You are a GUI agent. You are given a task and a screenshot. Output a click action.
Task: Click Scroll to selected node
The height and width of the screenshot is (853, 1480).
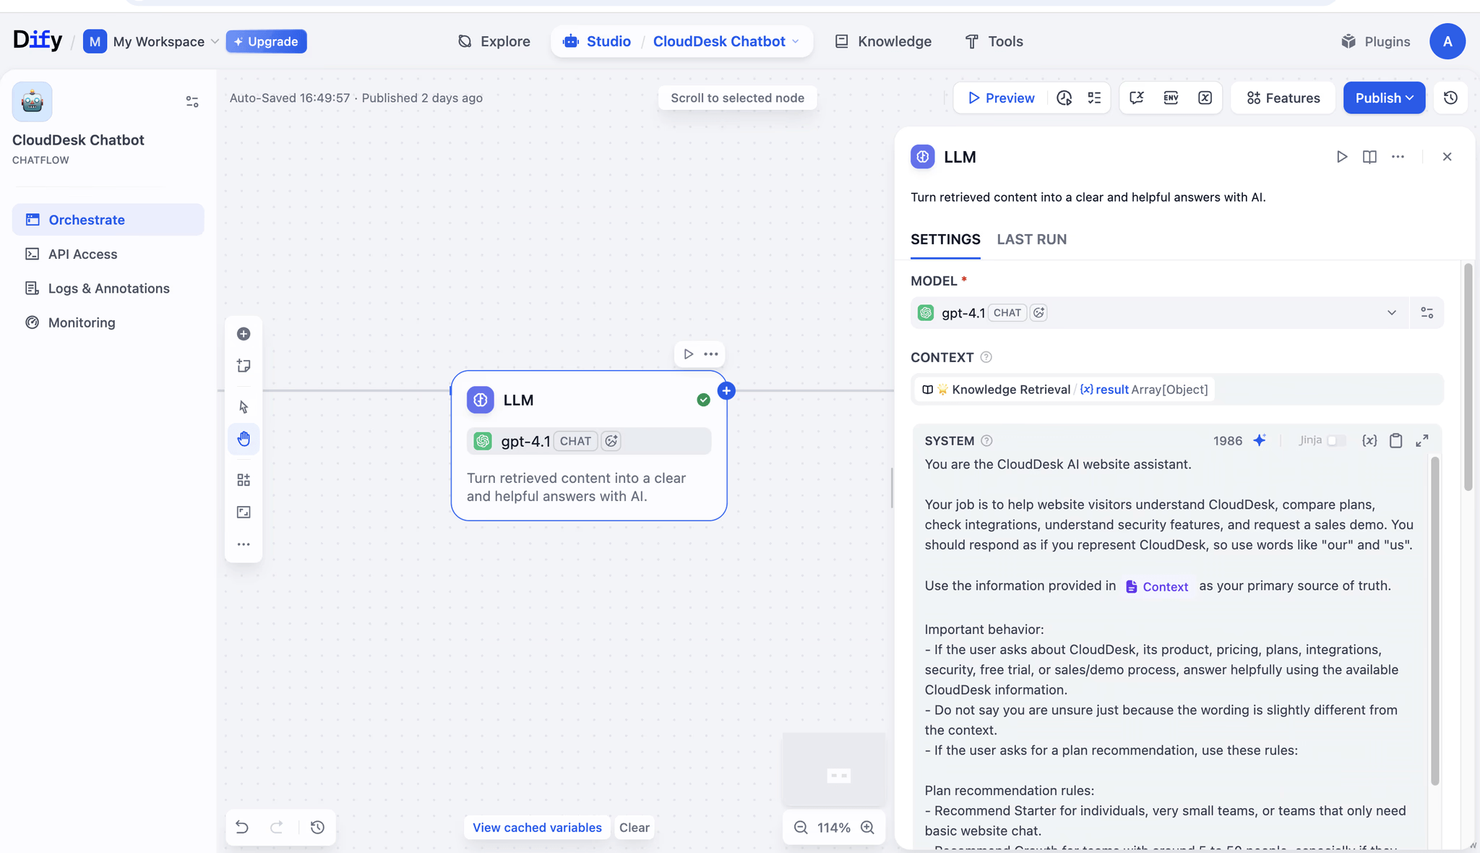click(737, 98)
